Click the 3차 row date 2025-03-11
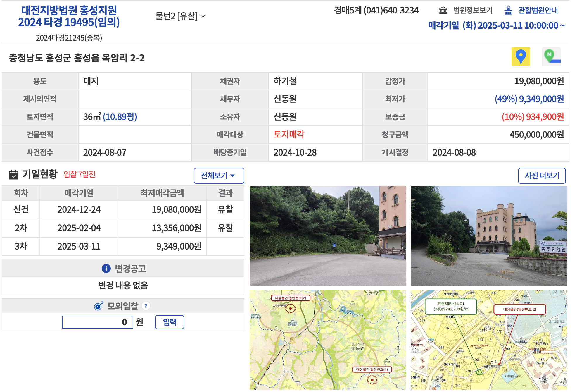577x392 pixels. pos(79,246)
